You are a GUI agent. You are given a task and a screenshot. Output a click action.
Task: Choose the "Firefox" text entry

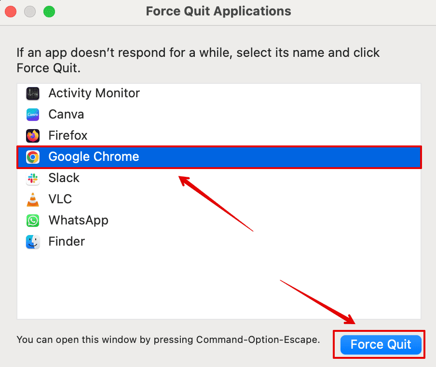pos(68,136)
